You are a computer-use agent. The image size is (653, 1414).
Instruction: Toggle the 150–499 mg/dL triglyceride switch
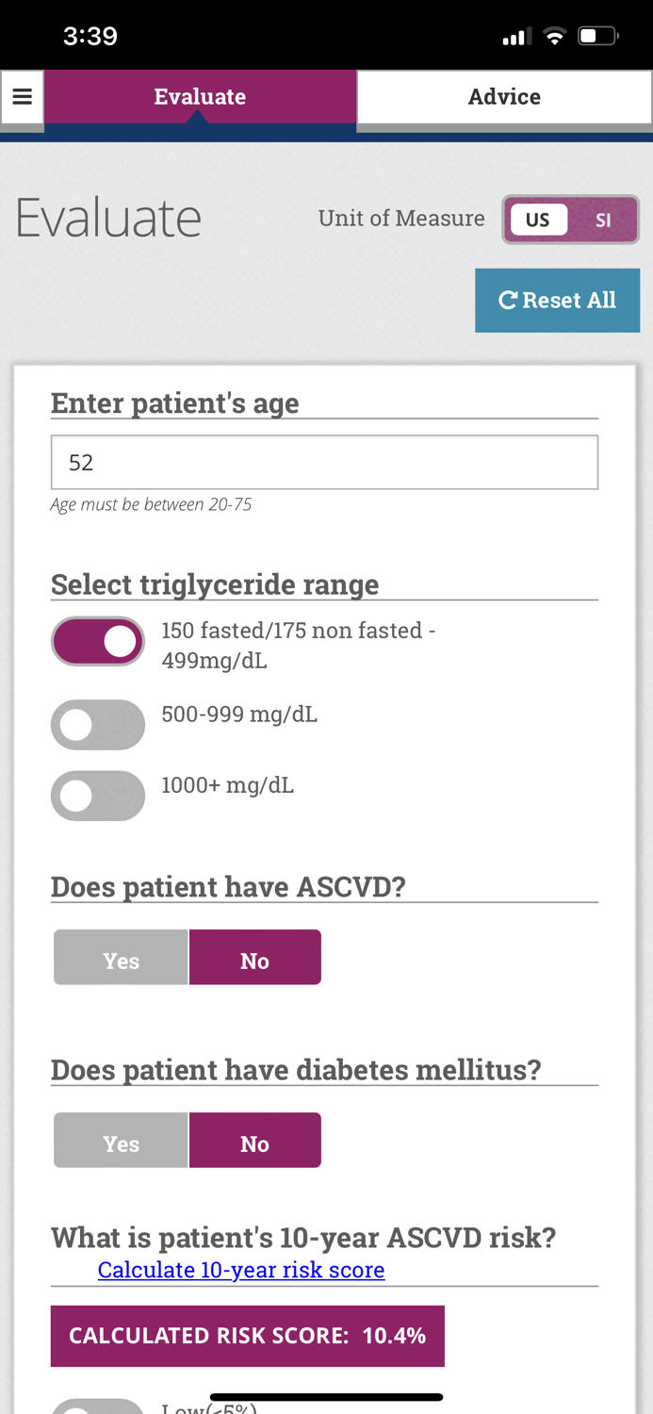tap(98, 641)
